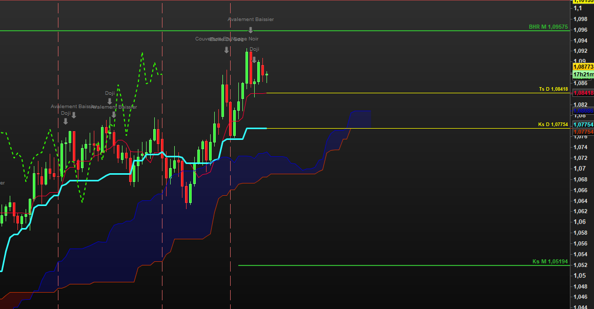
Task: Click the red 1,08418 price axis tag
Action: click(x=583, y=93)
